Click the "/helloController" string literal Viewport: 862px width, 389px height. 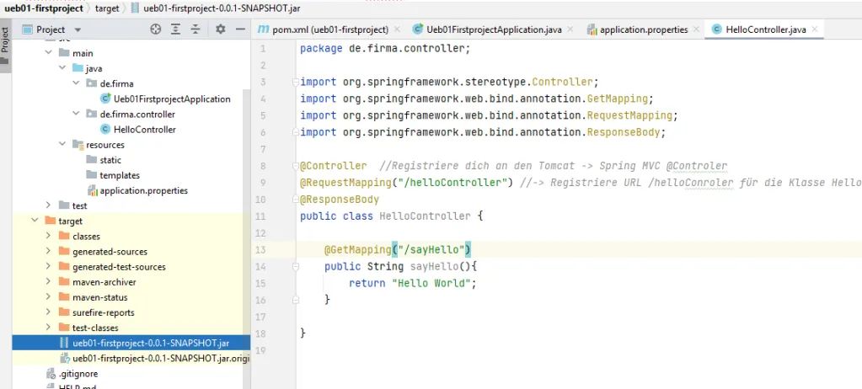452,183
